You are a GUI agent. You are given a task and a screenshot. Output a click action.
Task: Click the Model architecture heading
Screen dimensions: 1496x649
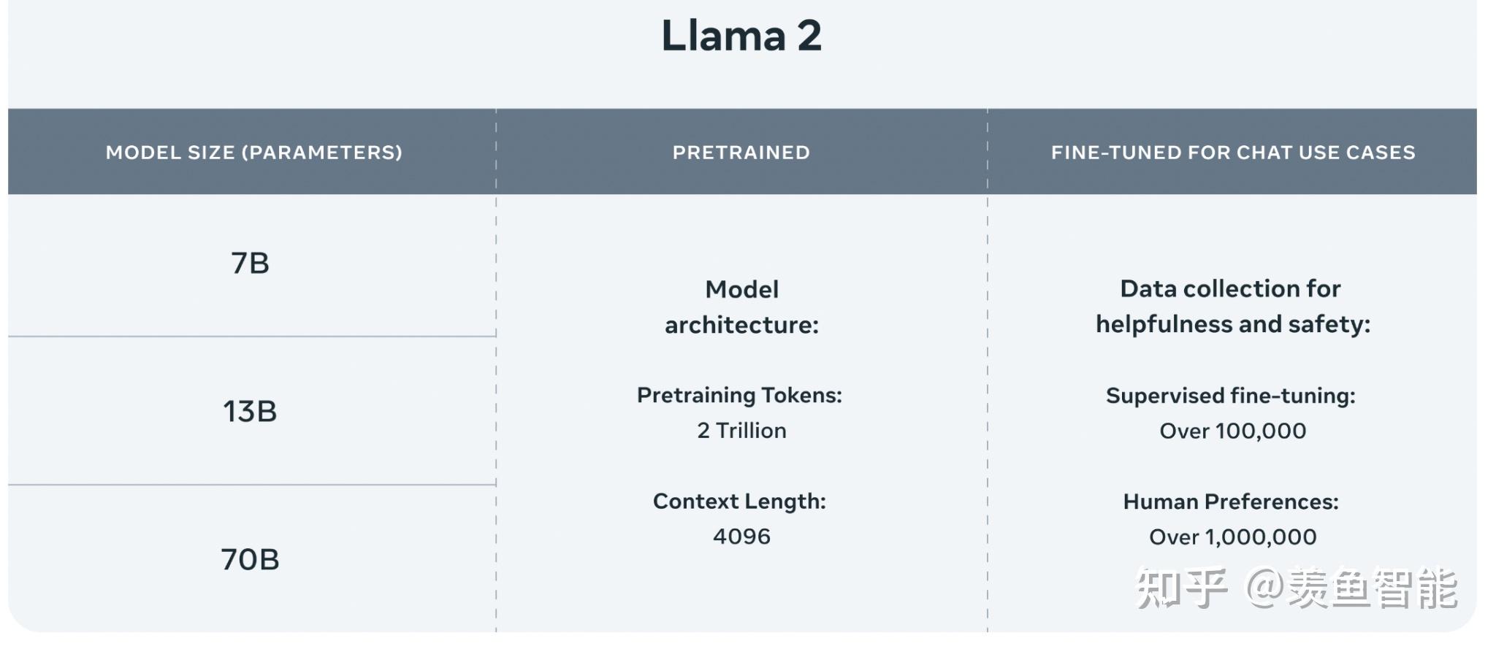[x=741, y=307]
